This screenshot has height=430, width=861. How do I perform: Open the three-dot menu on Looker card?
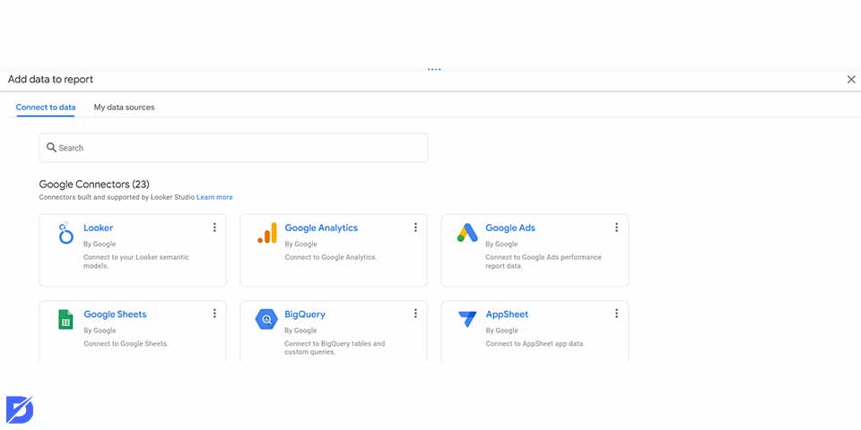point(214,227)
